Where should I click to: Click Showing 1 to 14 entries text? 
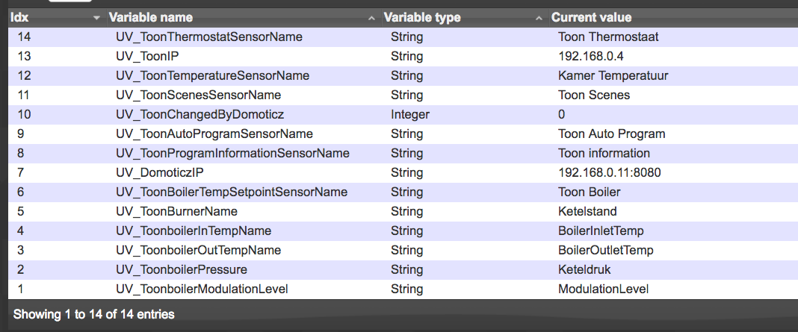click(x=93, y=314)
